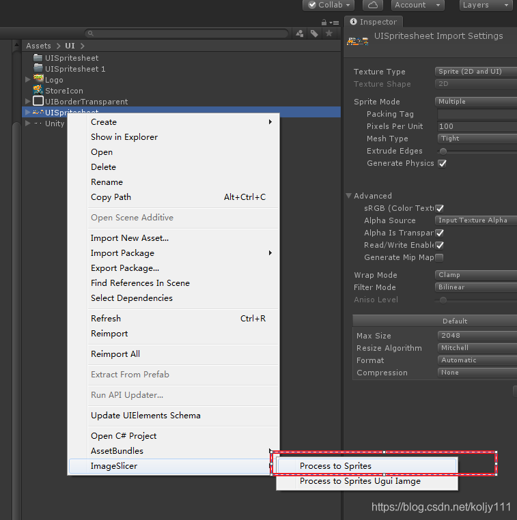Click the search magnifier icon
Image resolution: width=517 pixels, height=520 pixels.
tap(91, 33)
